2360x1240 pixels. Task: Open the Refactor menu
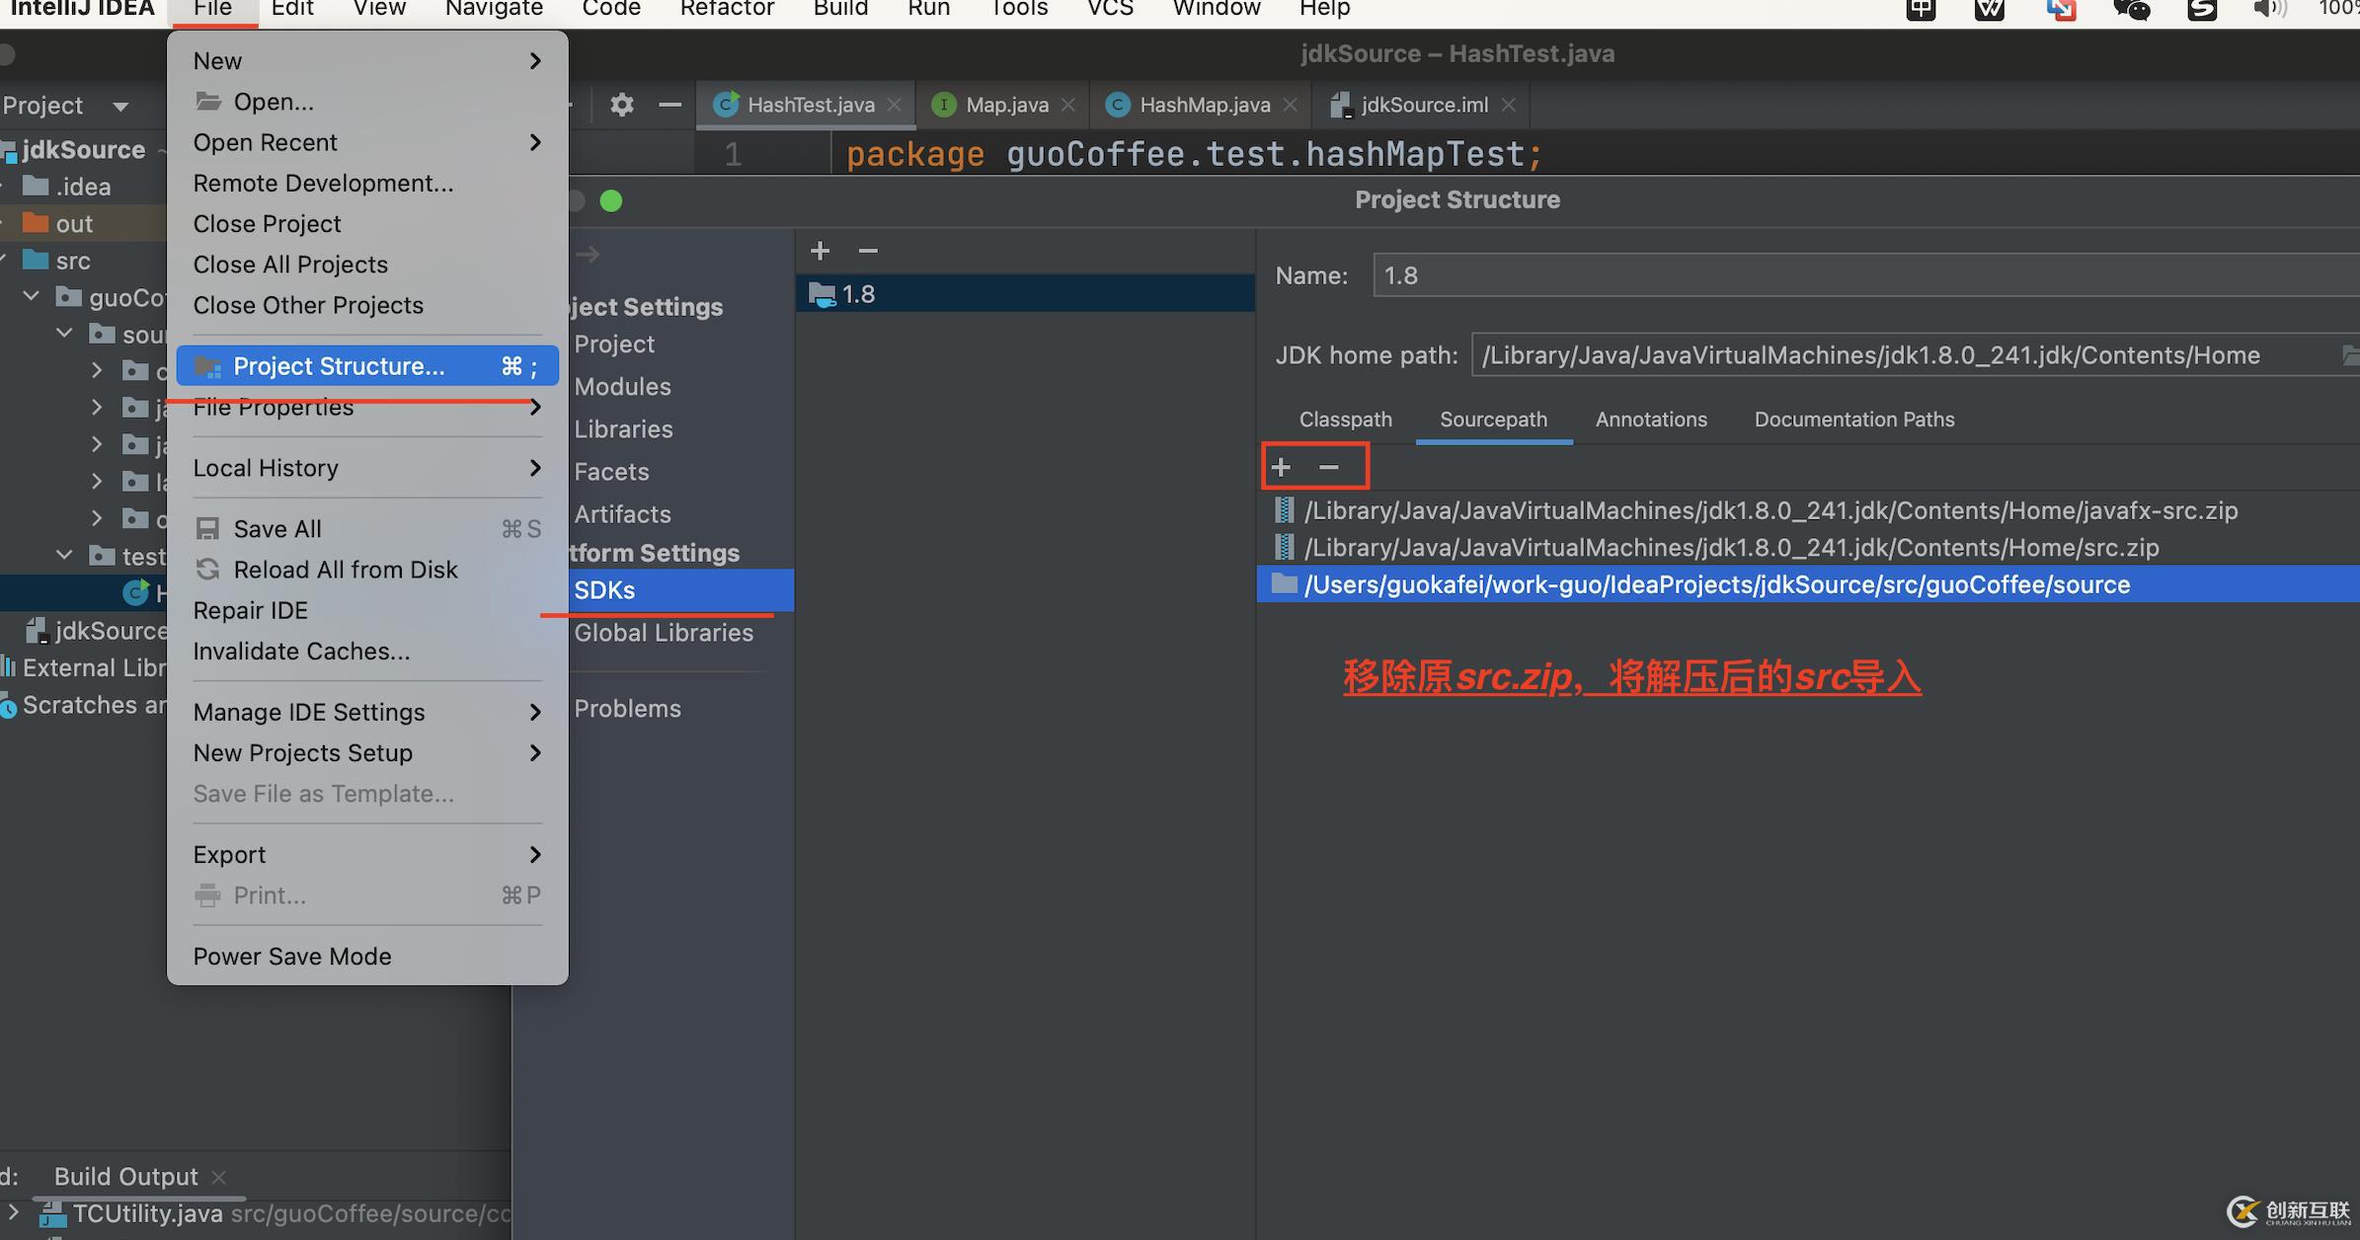point(727,9)
